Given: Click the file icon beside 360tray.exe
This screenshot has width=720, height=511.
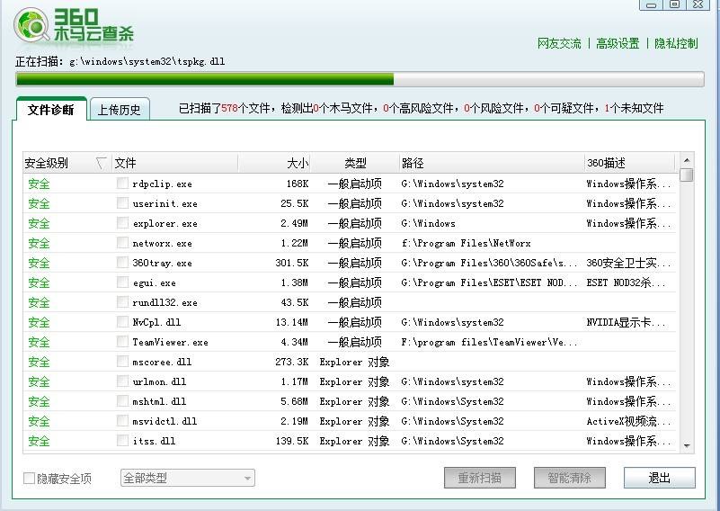Looking at the screenshot, I should (122, 263).
